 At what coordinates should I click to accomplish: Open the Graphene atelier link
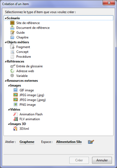[27, 142]
